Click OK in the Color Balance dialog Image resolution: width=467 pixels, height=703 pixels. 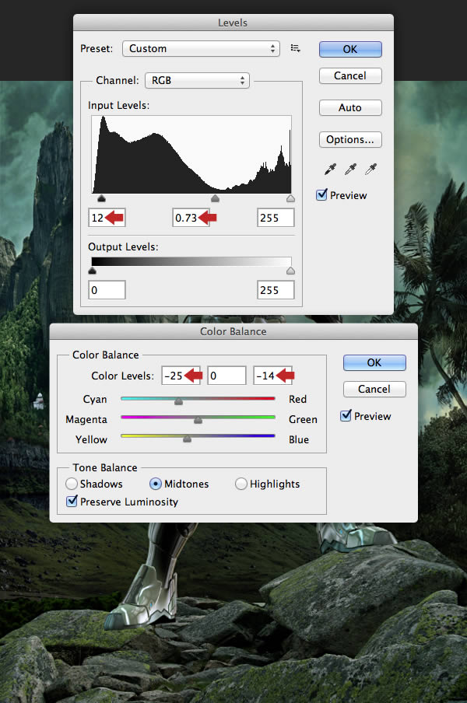pos(374,362)
